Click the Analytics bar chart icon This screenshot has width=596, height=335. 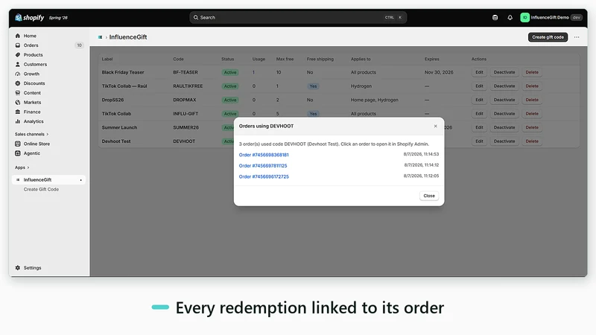click(x=17, y=121)
